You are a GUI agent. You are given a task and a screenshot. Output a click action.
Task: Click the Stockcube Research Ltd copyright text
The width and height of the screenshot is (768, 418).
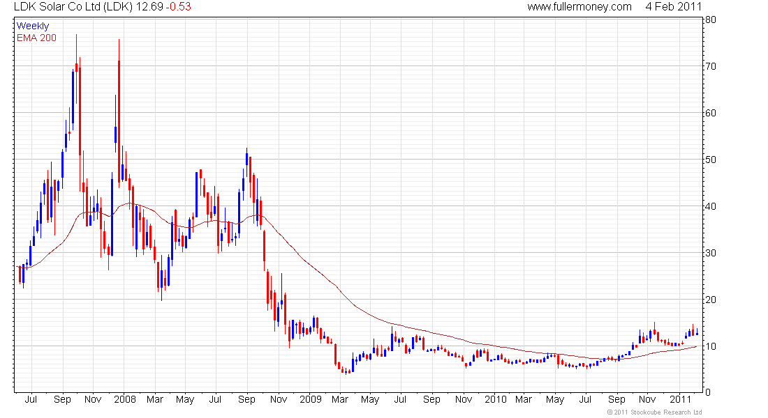click(654, 412)
